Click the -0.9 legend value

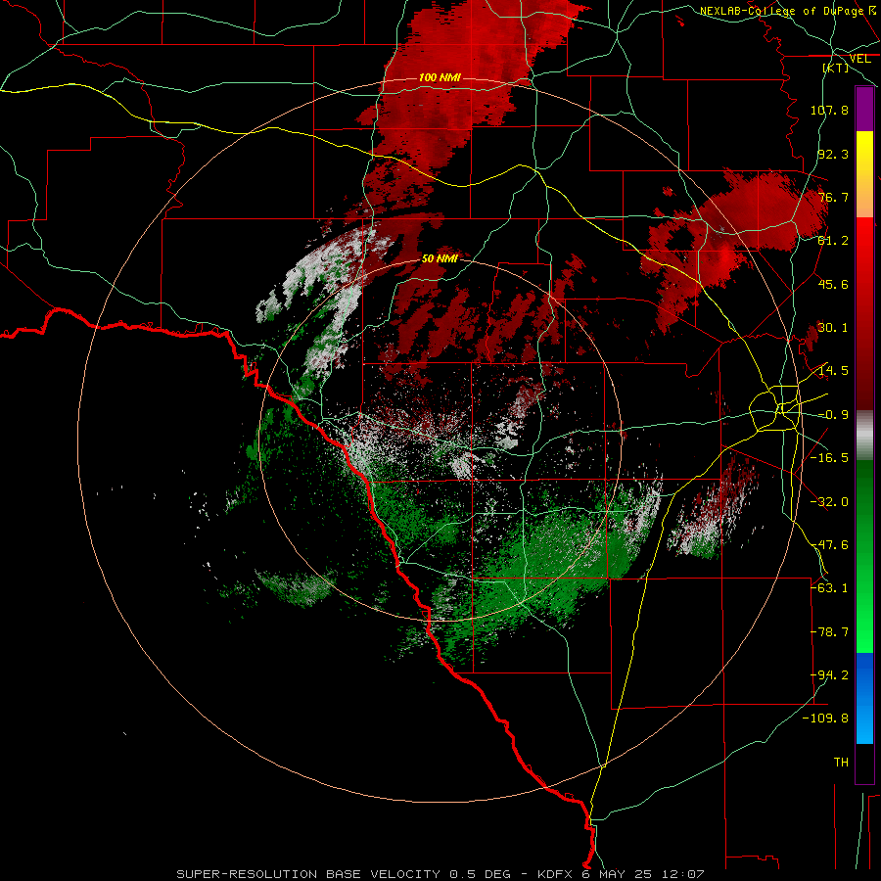(833, 415)
